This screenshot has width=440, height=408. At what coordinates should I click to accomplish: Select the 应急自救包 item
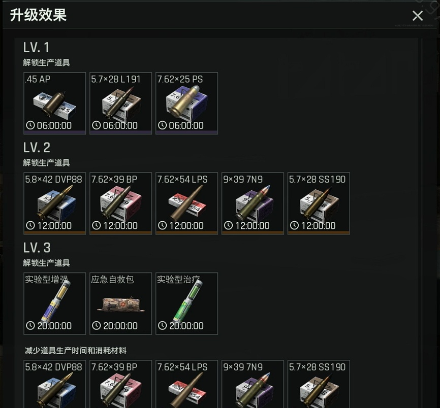click(x=120, y=303)
